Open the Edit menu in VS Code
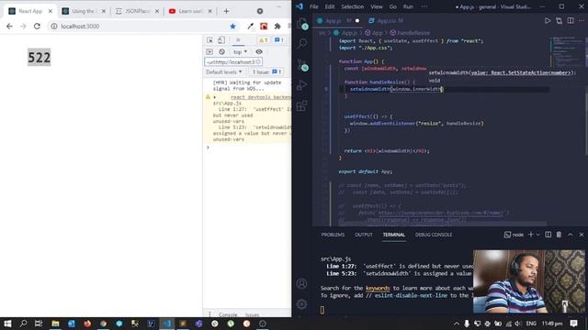Viewport: 588px width, 330px height. 330,6
